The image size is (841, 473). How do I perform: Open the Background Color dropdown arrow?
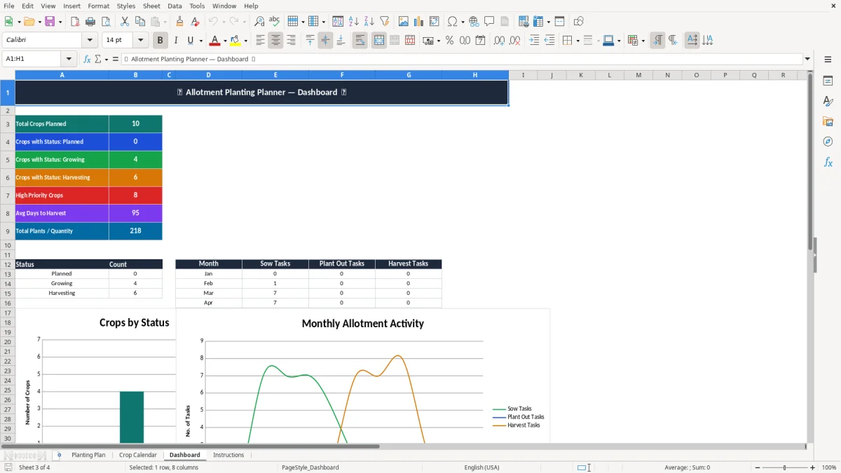tap(245, 41)
